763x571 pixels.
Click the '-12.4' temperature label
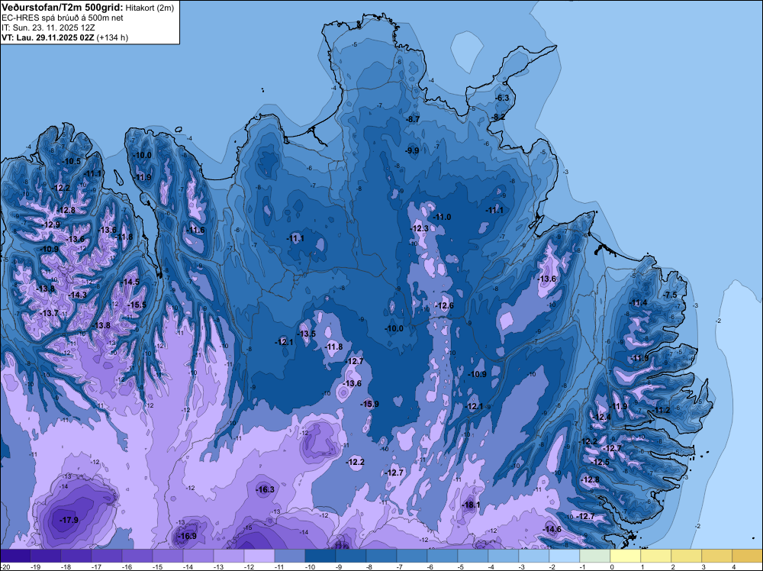coord(601,417)
